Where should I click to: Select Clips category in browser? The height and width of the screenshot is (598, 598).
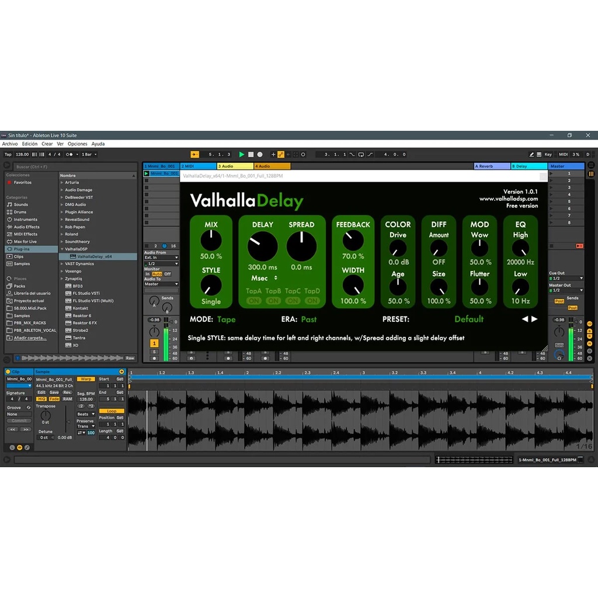tap(18, 257)
